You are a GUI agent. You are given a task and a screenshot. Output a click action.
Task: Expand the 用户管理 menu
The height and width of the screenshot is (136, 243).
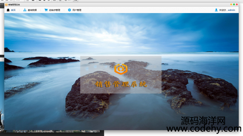[77, 10]
